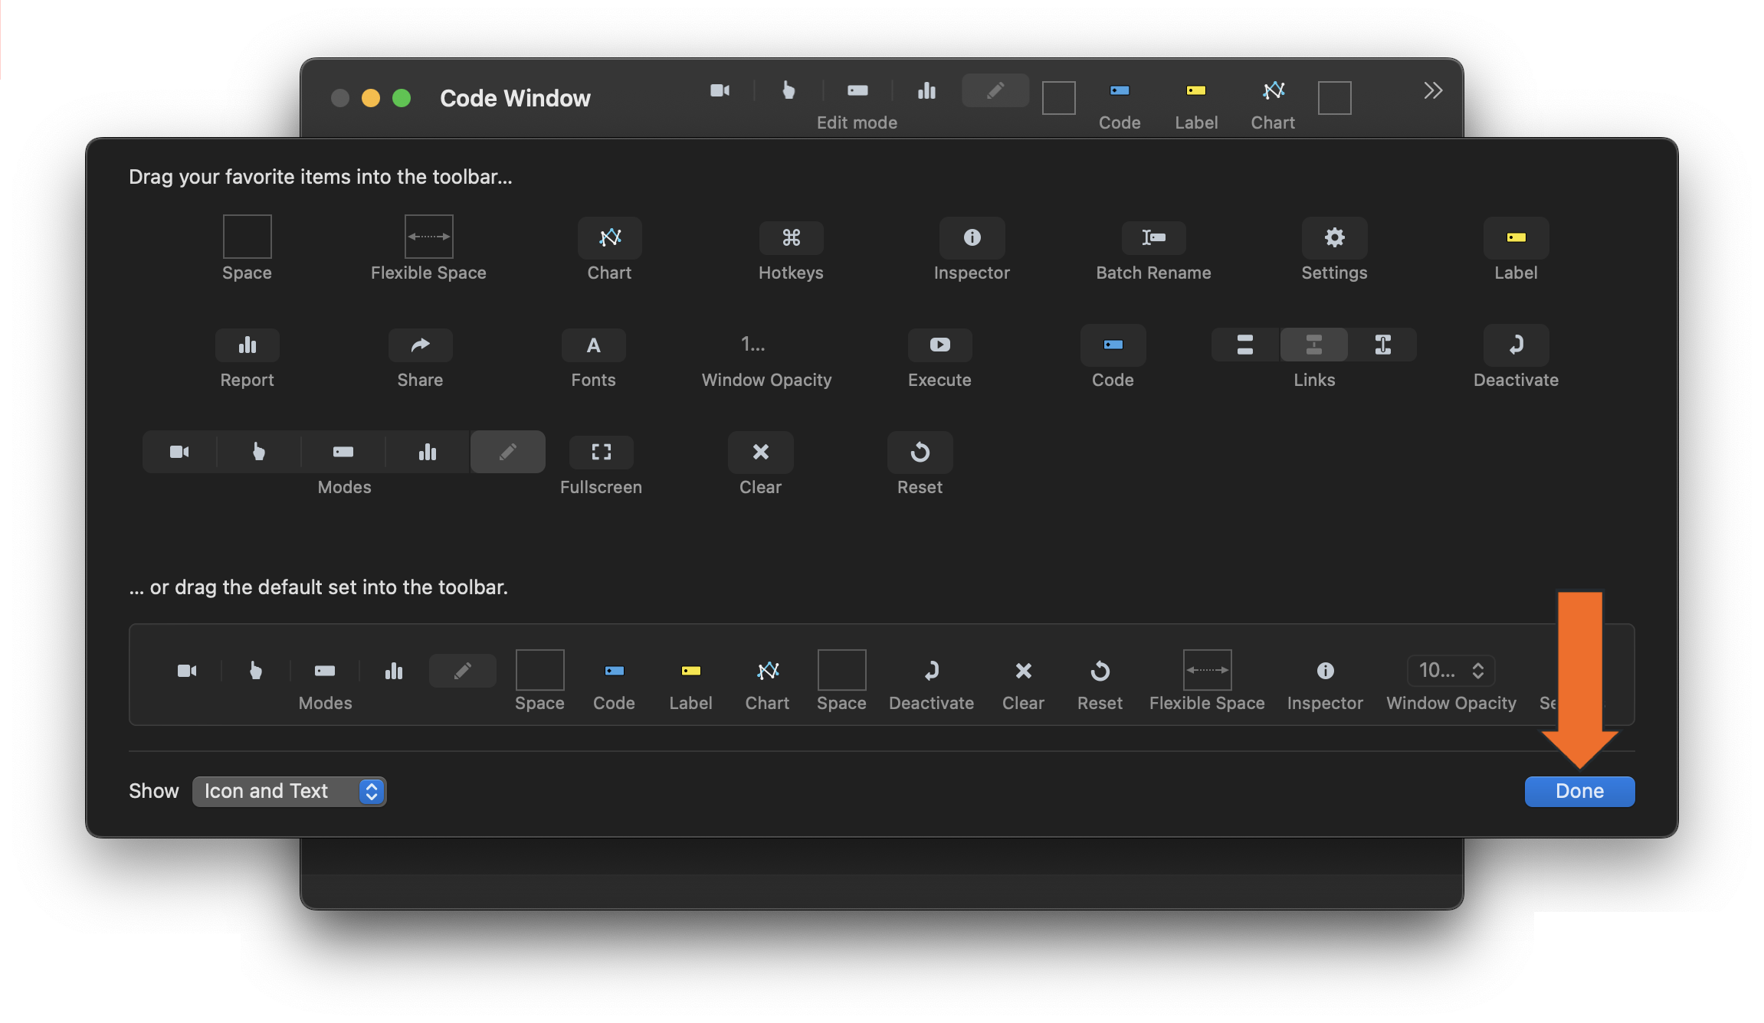Click the Hotkeys command icon

click(791, 238)
